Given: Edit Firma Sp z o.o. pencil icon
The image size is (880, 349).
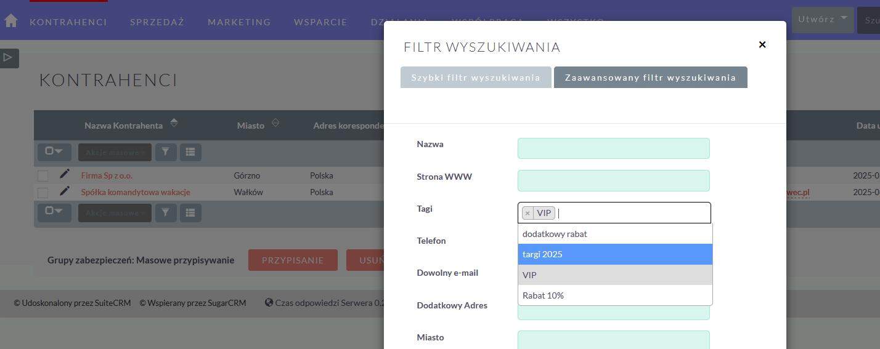Looking at the screenshot, I should coord(65,174).
